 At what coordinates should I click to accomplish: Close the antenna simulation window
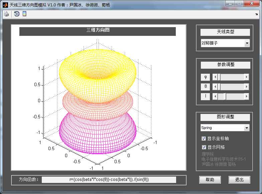[x=252, y=4]
